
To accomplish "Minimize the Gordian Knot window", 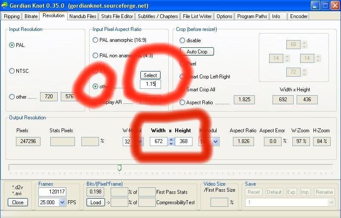I will coord(315,6).
